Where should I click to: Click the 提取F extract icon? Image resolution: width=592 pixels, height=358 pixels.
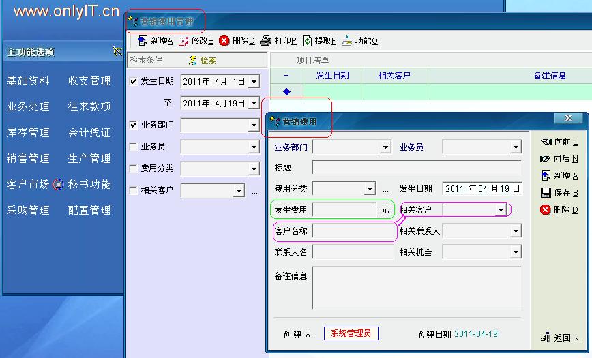click(x=308, y=41)
